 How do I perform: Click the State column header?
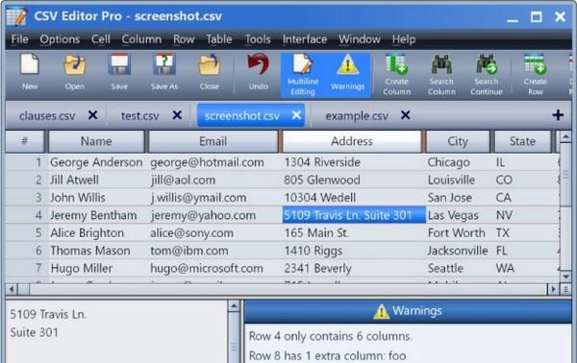click(x=522, y=141)
